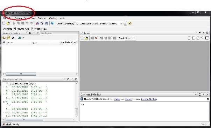This screenshot has width=211, height=128.
Task: Go up one level in Current Directory panel
Action: pos(4,38)
